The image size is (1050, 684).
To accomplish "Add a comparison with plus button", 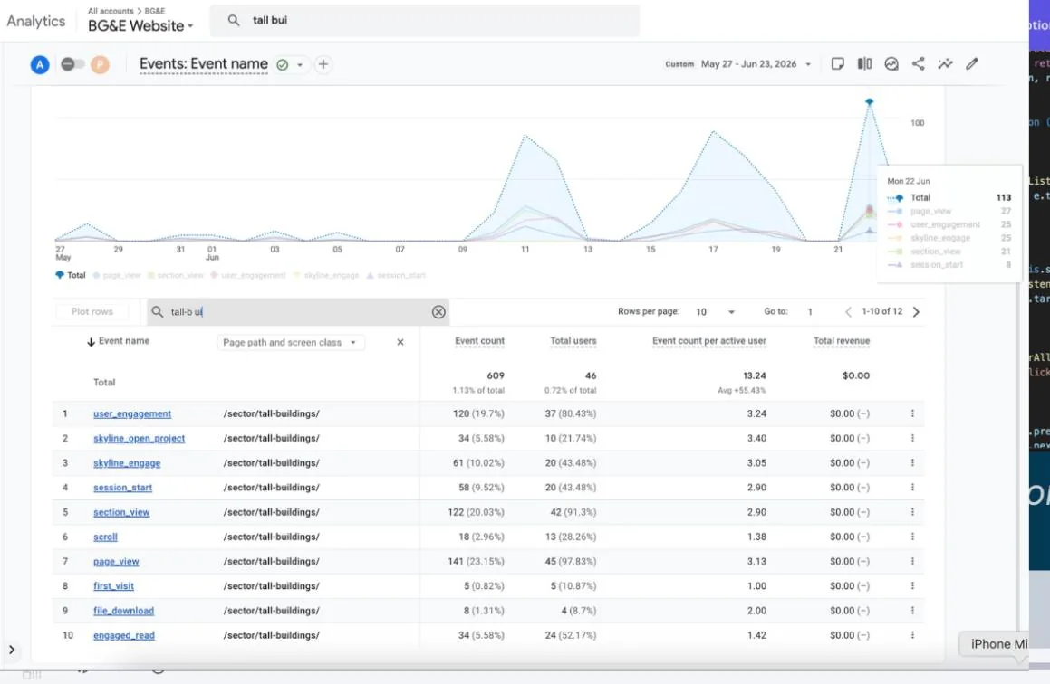I will (323, 64).
